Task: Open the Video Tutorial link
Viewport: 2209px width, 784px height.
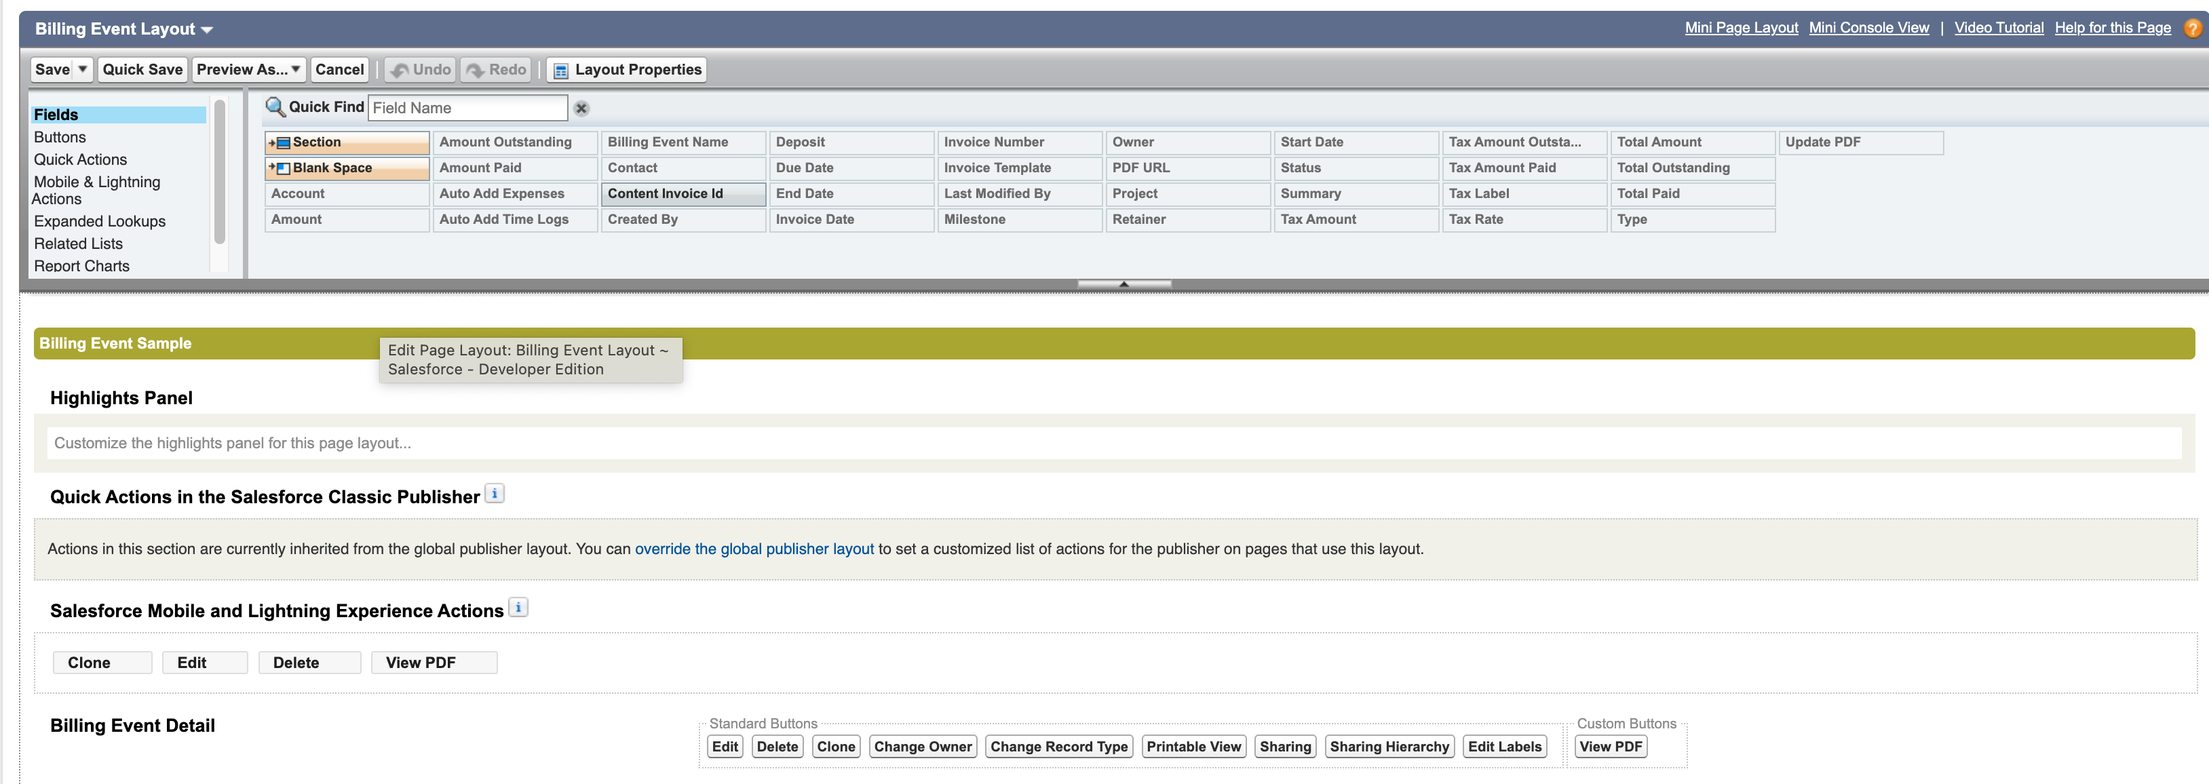Action: [x=1999, y=27]
